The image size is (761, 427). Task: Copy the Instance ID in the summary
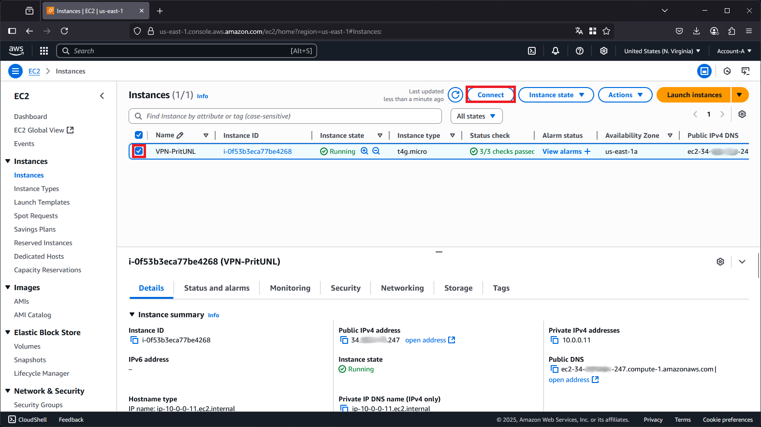pos(134,340)
